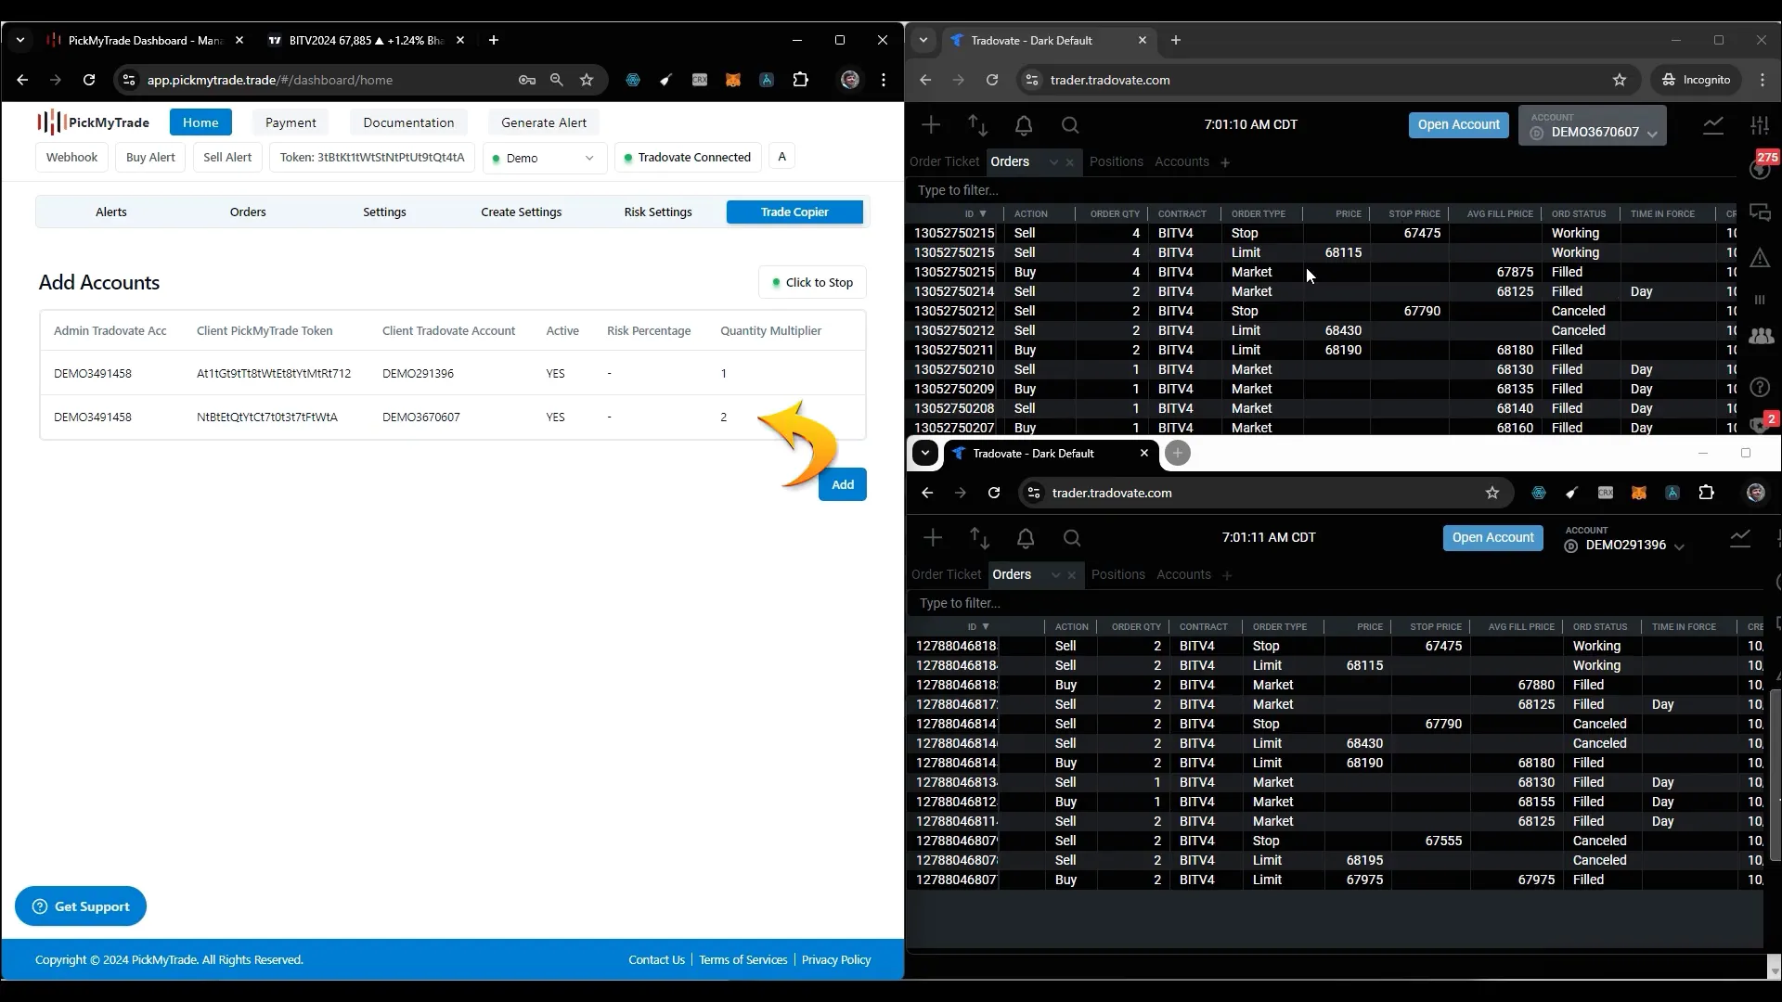This screenshot has width=1782, height=1002.
Task: Switch to the Alerts tab
Action: [111, 212]
